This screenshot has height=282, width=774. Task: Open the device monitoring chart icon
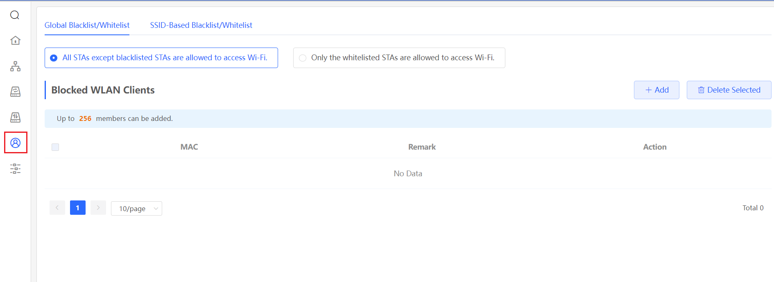(x=15, y=117)
